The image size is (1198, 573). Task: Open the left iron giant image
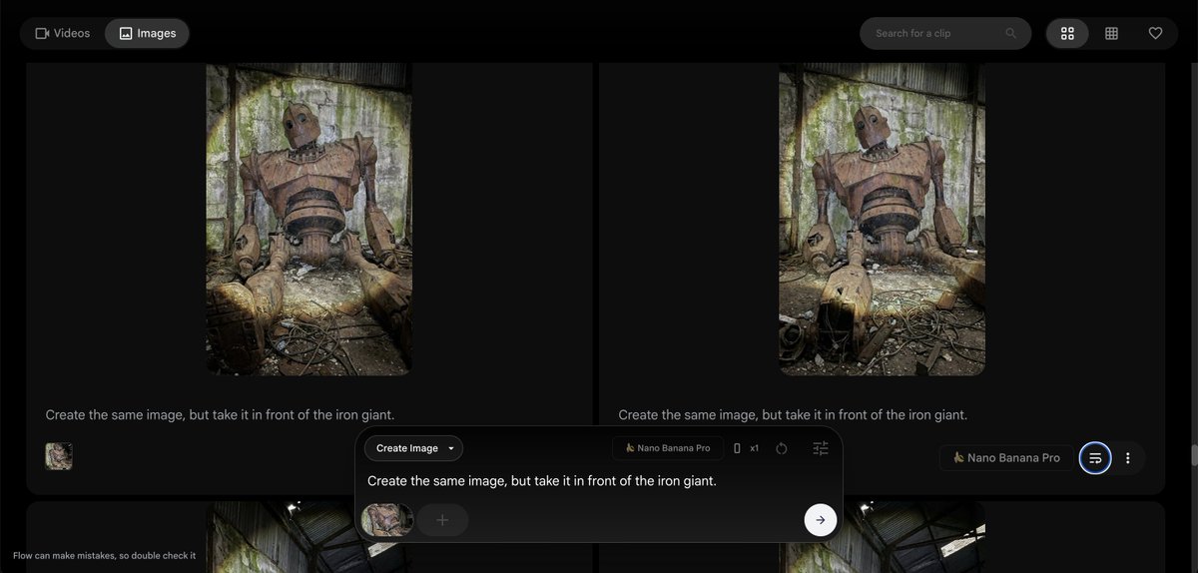pyautogui.click(x=309, y=219)
